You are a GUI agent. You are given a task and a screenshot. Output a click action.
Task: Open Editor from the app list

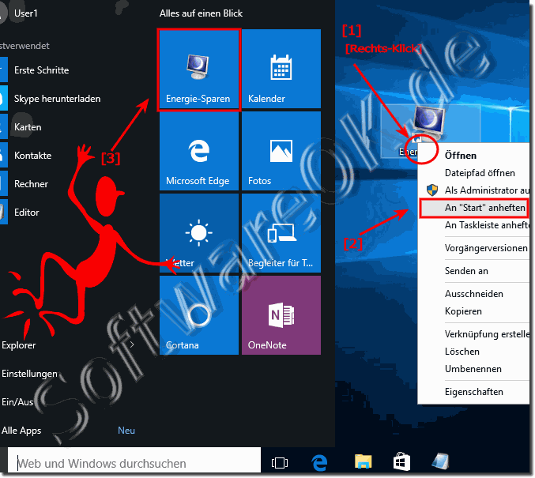point(27,213)
